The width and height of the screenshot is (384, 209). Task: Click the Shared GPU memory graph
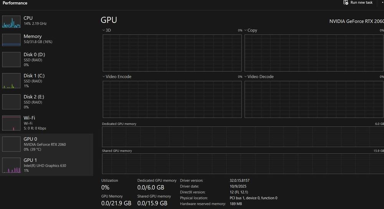243,163
